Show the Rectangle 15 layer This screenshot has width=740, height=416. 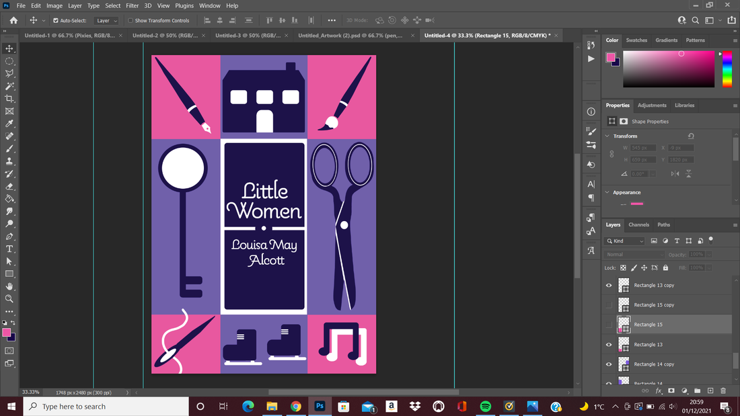coord(609,325)
